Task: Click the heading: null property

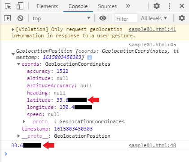Action: (46, 93)
